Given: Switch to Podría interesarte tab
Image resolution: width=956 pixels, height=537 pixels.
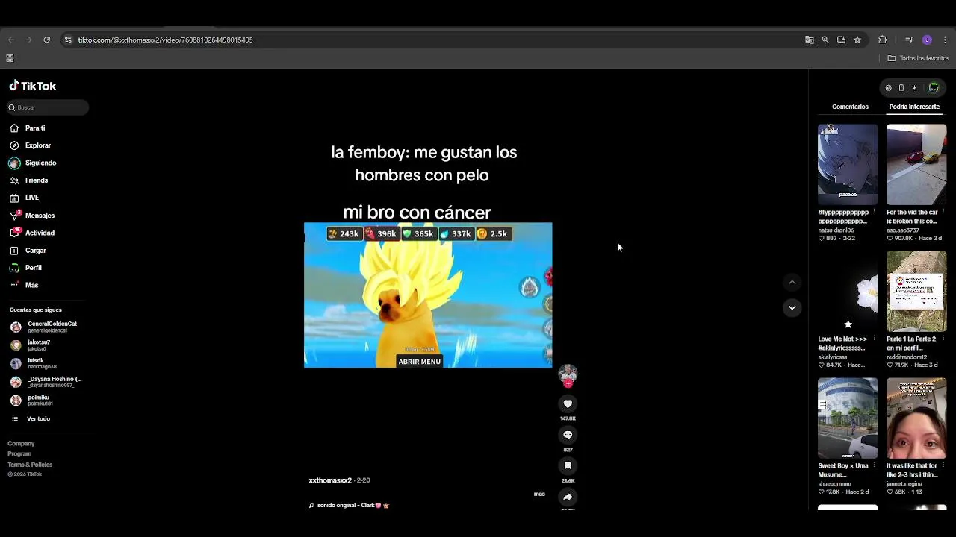Looking at the screenshot, I should (914, 107).
